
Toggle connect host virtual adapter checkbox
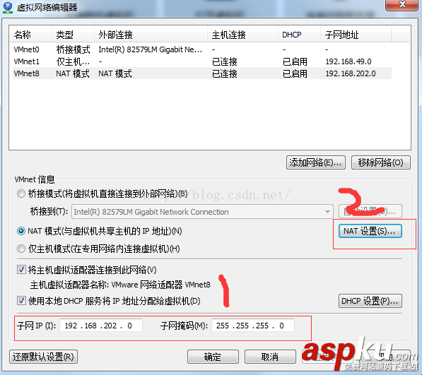click(21, 270)
